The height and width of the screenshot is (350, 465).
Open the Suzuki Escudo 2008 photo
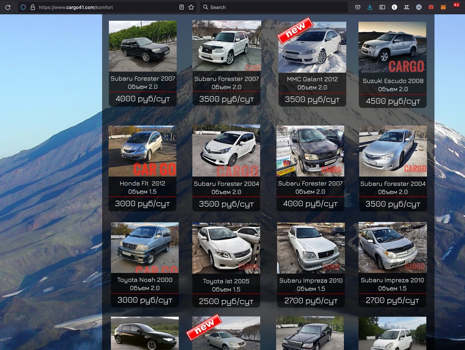393,47
